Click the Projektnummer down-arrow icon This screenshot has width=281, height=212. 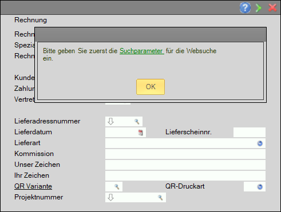click(x=110, y=197)
